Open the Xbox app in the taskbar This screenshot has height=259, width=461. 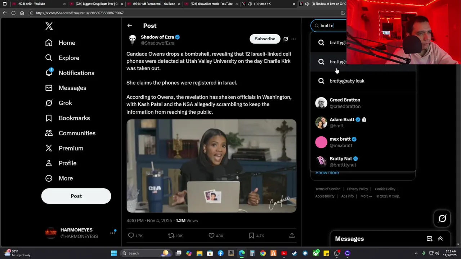click(316, 253)
